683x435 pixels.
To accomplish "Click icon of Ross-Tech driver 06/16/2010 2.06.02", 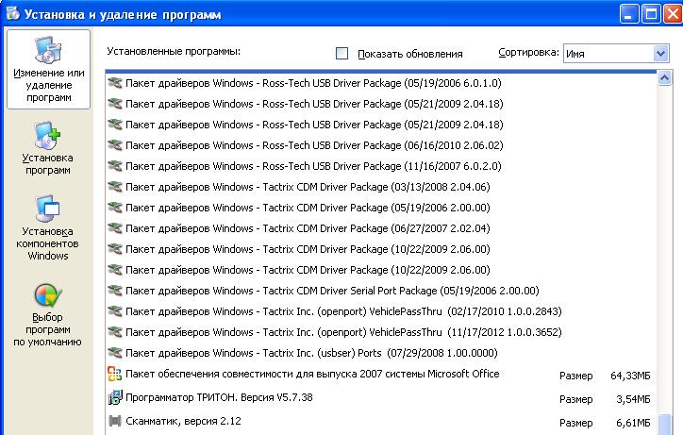I will pyautogui.click(x=114, y=144).
